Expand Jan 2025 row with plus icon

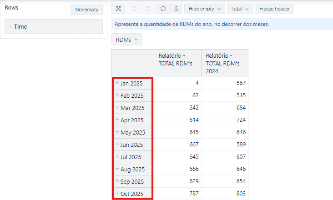coord(117,83)
